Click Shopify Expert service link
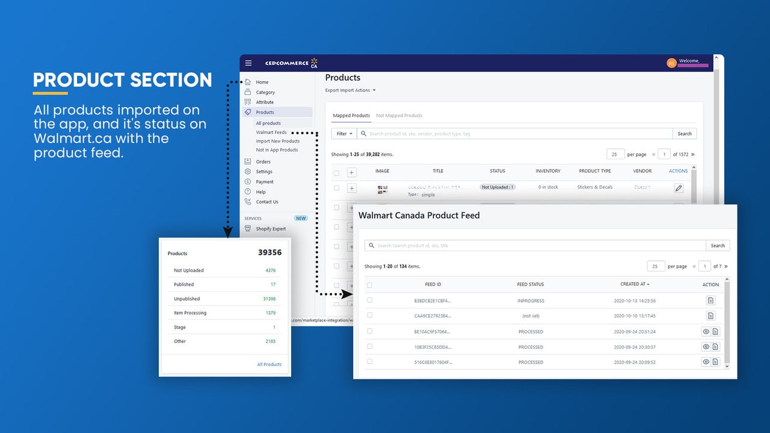This screenshot has height=433, width=770. (x=271, y=229)
